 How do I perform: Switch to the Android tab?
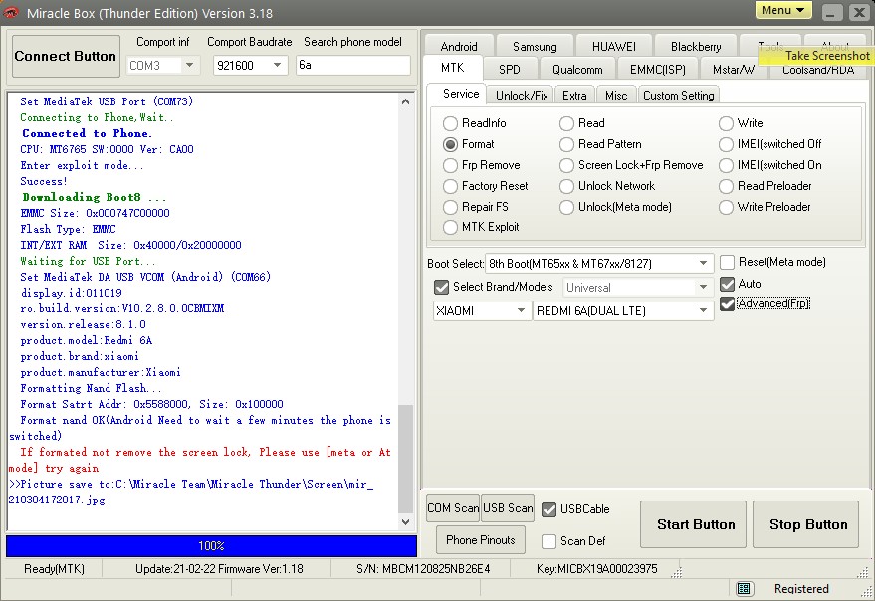click(x=459, y=46)
